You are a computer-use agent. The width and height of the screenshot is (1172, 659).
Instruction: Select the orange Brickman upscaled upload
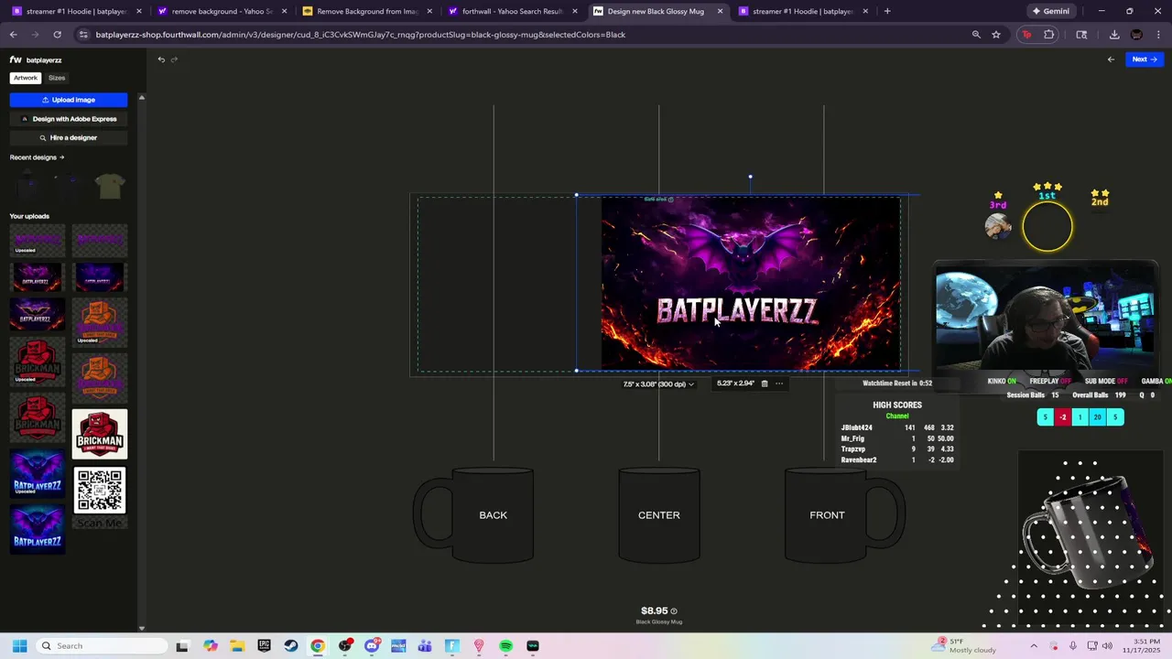100,321
